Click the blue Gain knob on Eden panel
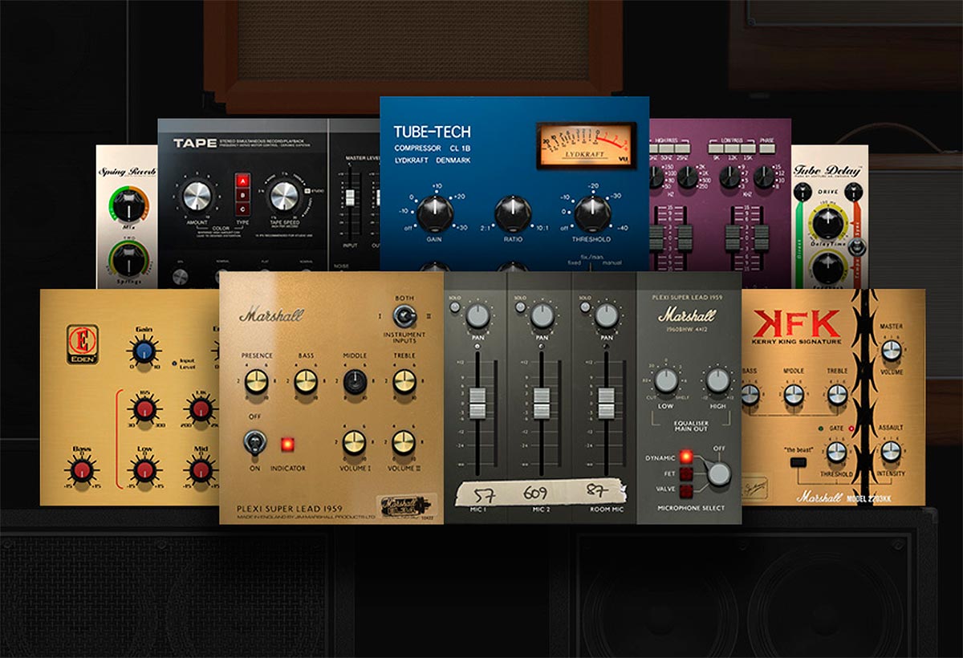Screen dimensions: 963x658 143,352
